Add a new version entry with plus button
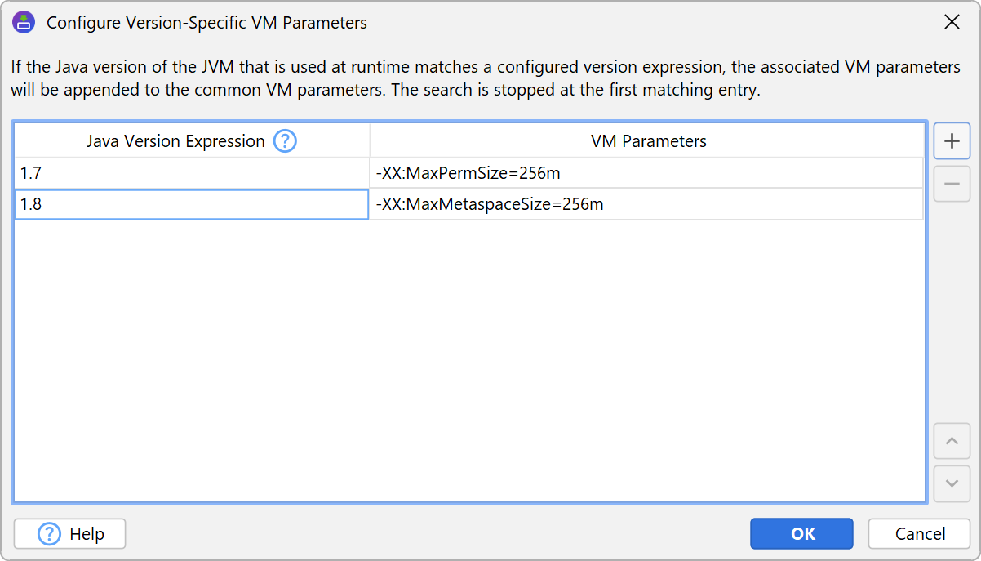This screenshot has width=981, height=561. click(952, 141)
